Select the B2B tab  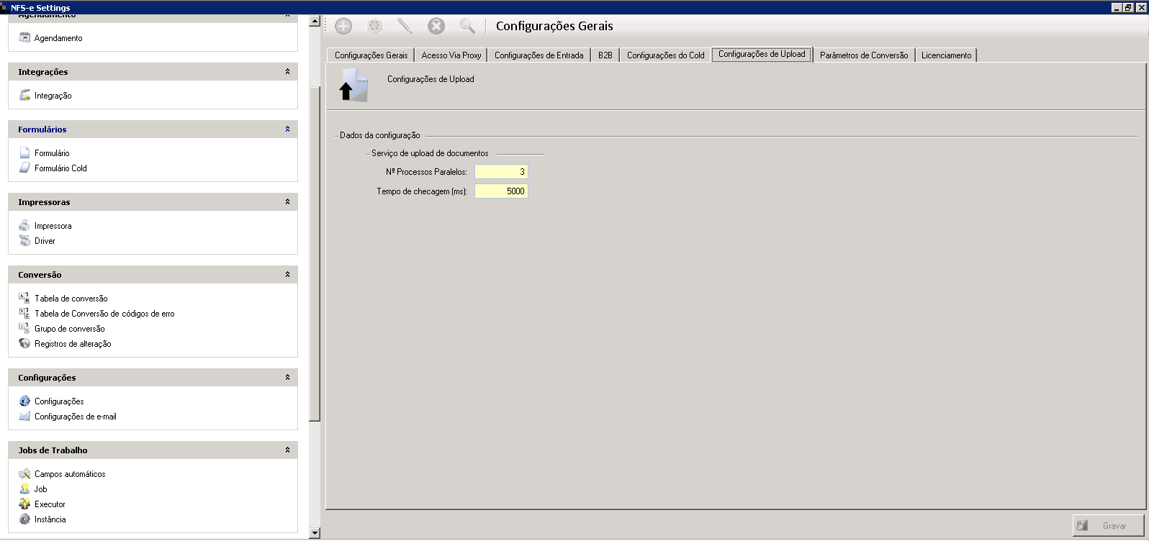605,55
